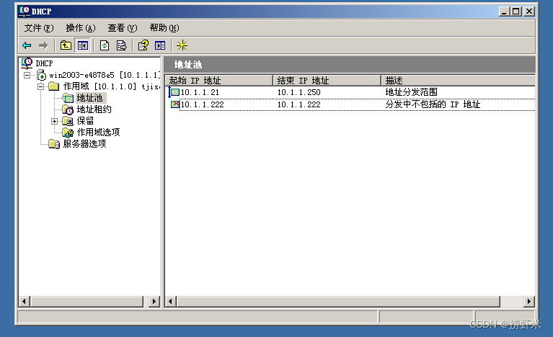Click the export list toolbar icon

coord(121,45)
